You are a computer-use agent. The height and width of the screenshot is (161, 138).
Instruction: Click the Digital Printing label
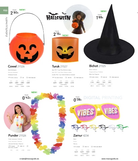[x=103, y=98]
